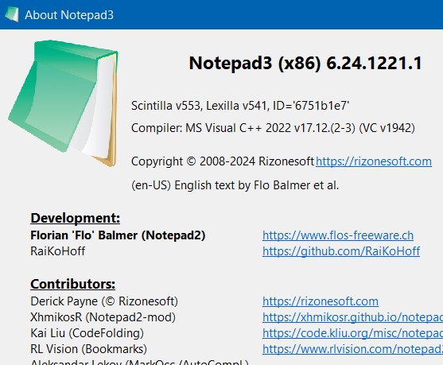Open the xhmikosr.github.io notepad link

(x=352, y=317)
